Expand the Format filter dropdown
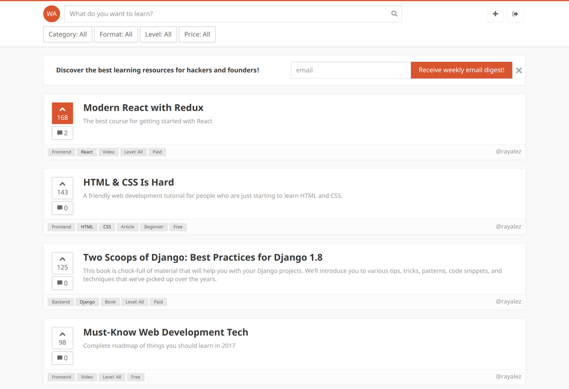 (x=116, y=34)
